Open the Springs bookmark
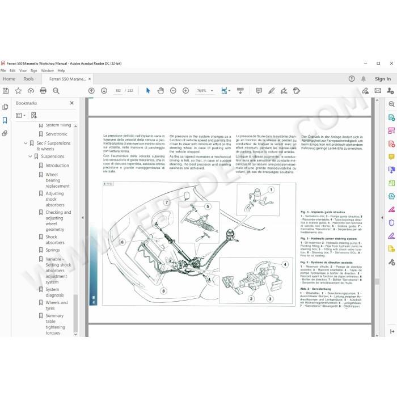 pyautogui.click(x=53, y=250)
